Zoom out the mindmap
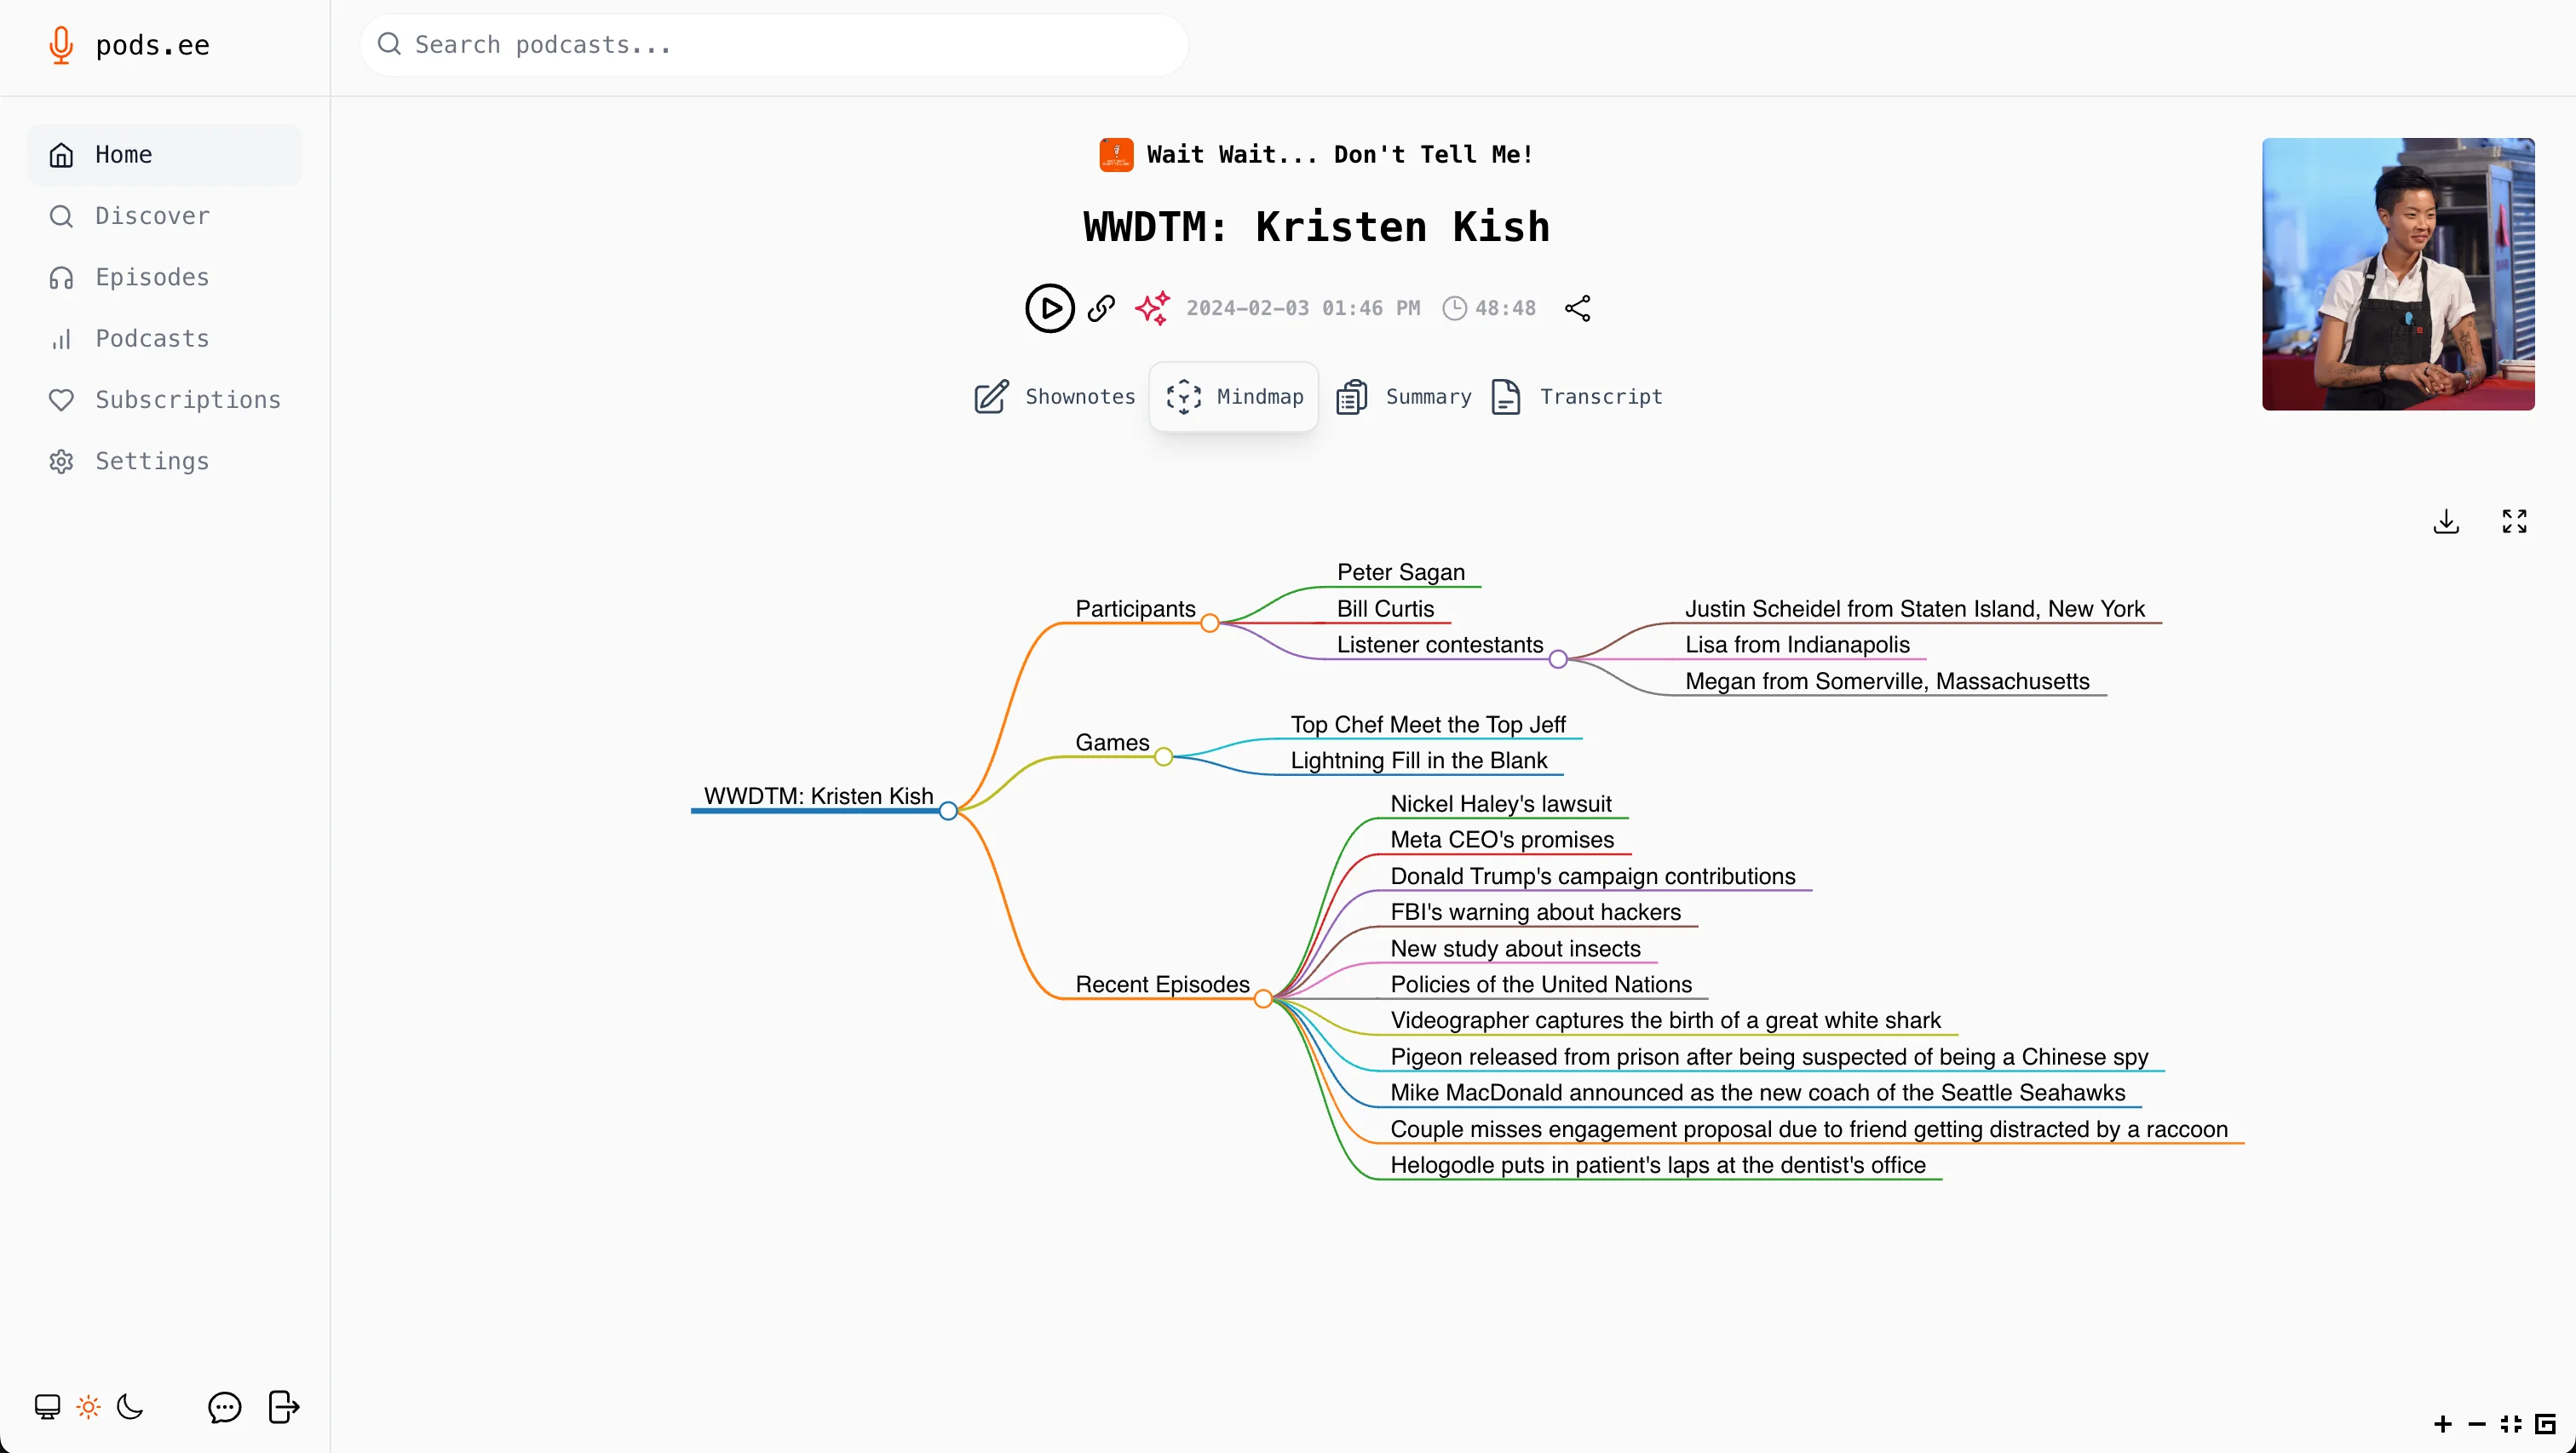Screen dimensions: 2576x1453 click(2476, 1424)
